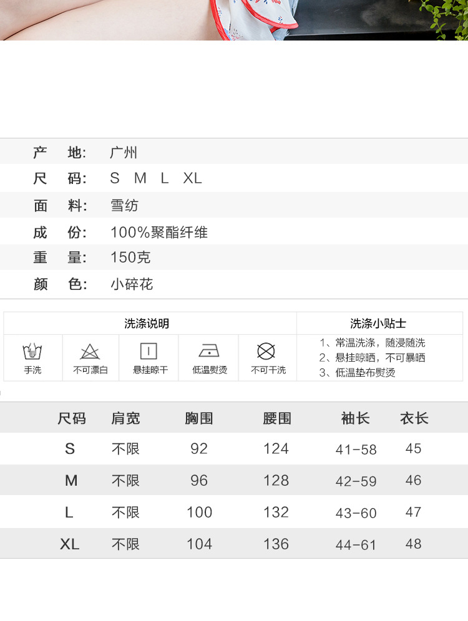
Task: Click the 洗涤说明 section header
Action: [147, 324]
